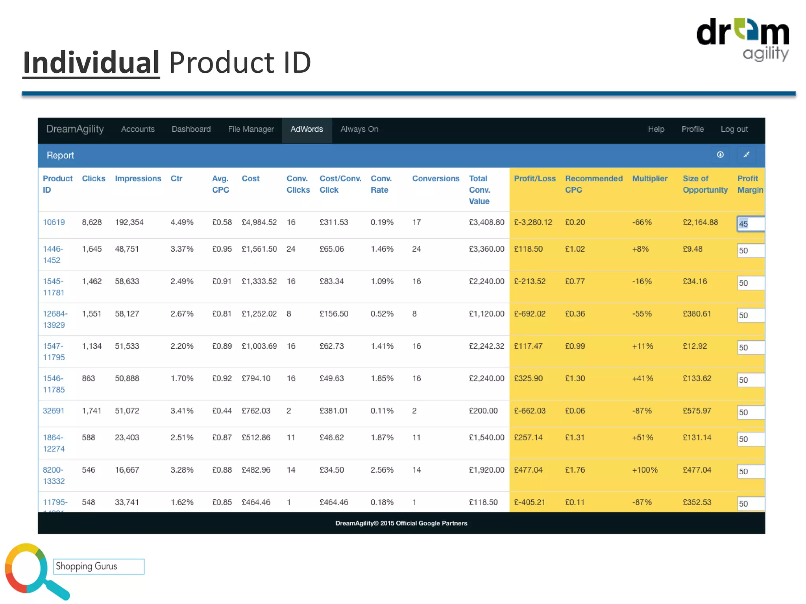806x604 pixels.
Task: Sort by Recommended CPC column header
Action: click(594, 184)
